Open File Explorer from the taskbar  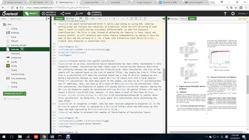20,137
